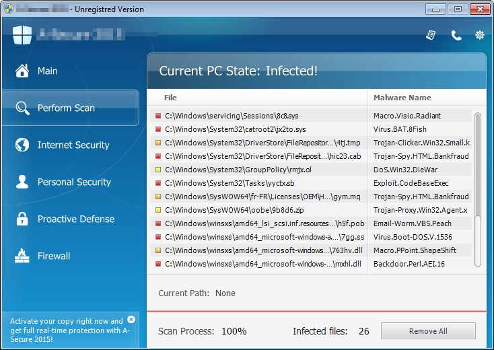Click the person icon for Personal Security
The image size is (494, 350).
(x=22, y=182)
